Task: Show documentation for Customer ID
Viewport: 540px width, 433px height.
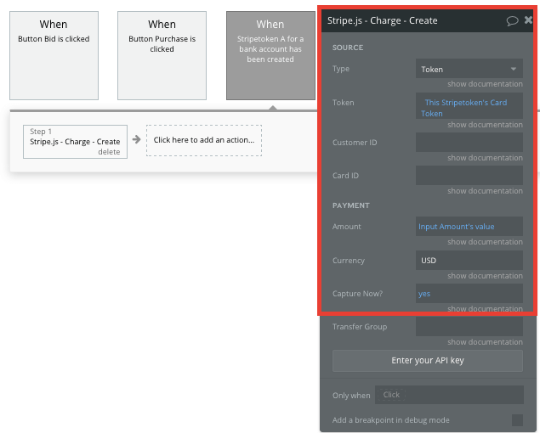Action: tap(485, 158)
